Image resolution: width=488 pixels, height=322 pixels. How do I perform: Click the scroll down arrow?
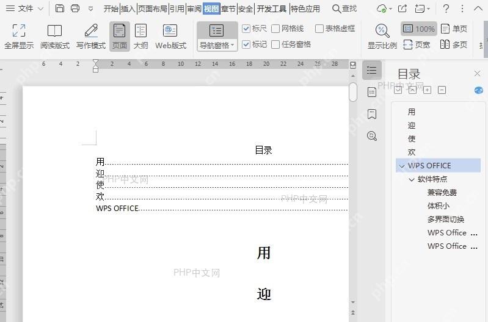(353, 302)
